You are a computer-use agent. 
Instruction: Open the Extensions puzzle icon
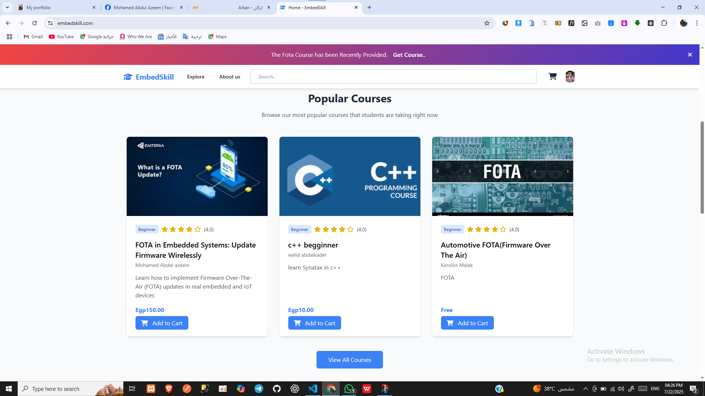pos(664,23)
